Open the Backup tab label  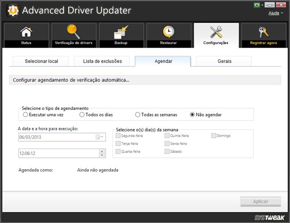point(121,43)
